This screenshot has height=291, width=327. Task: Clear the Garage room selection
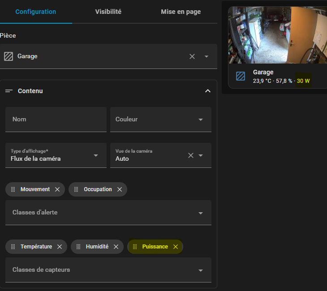192,56
